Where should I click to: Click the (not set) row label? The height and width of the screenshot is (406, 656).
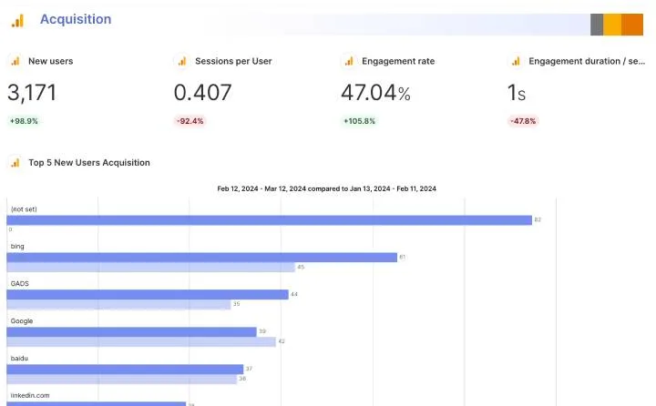coord(24,209)
